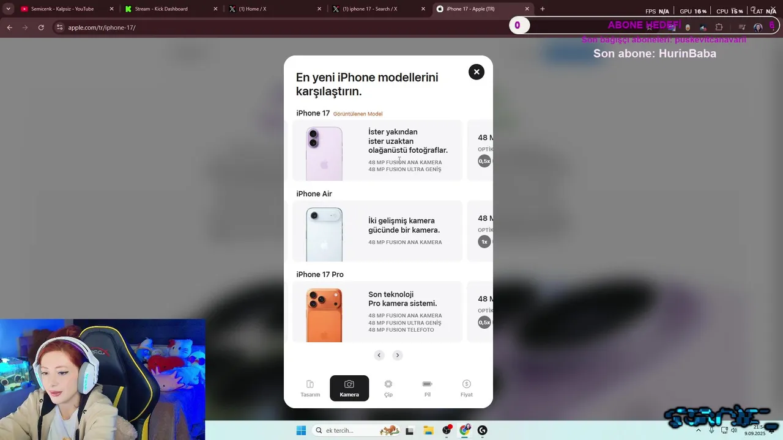Open OBS Studio from the taskbar
783x440 pixels.
pyautogui.click(x=447, y=430)
